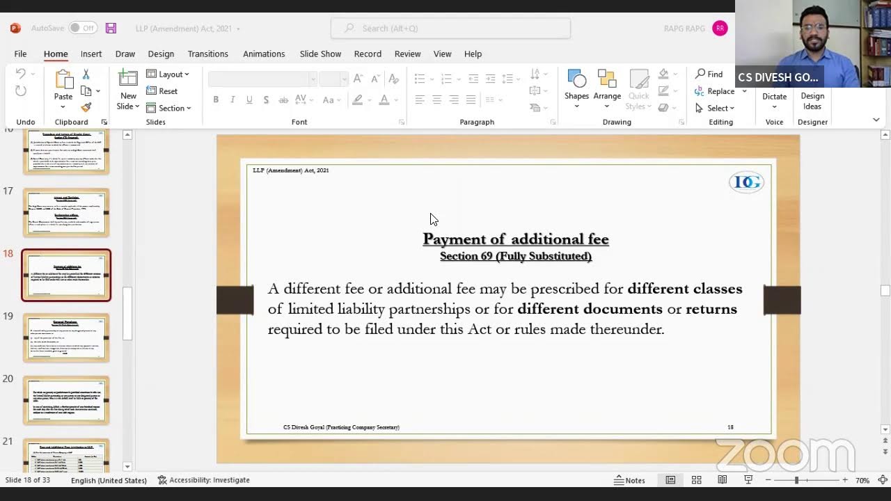The image size is (891, 501).
Task: Switch to the Insert tab
Action: pos(91,54)
